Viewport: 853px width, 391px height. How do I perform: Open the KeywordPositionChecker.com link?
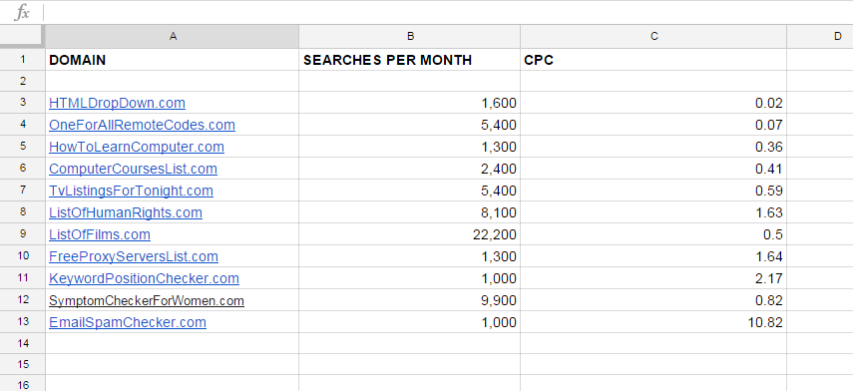(x=144, y=278)
